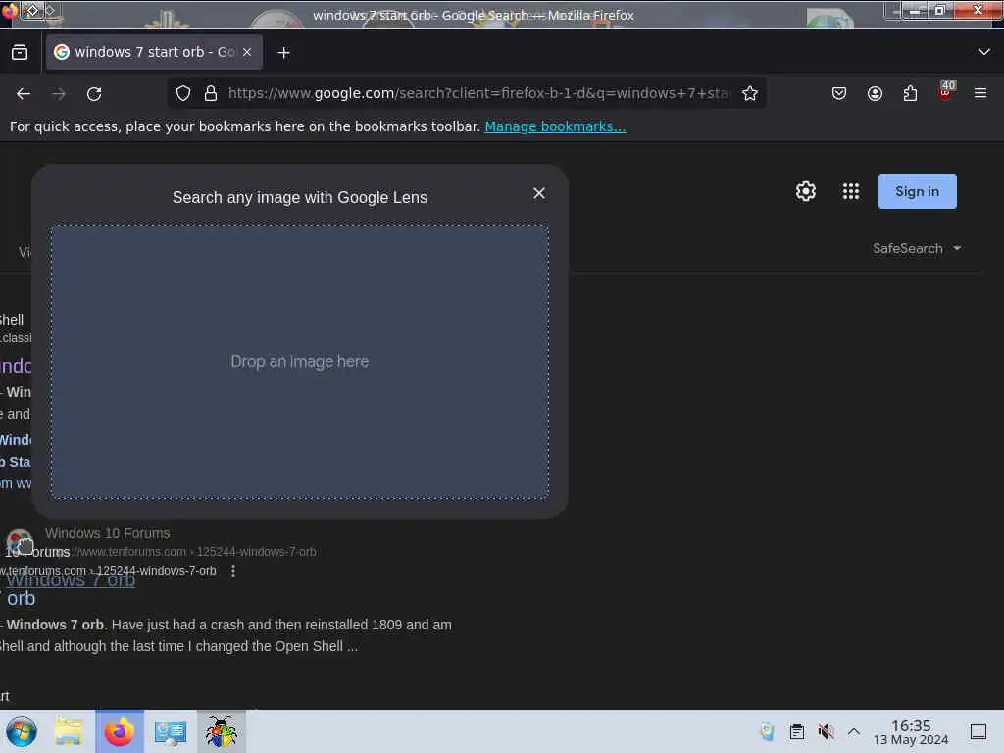1004x753 pixels.
Task: Open the Firefox hamburger application menu
Action: click(x=980, y=93)
